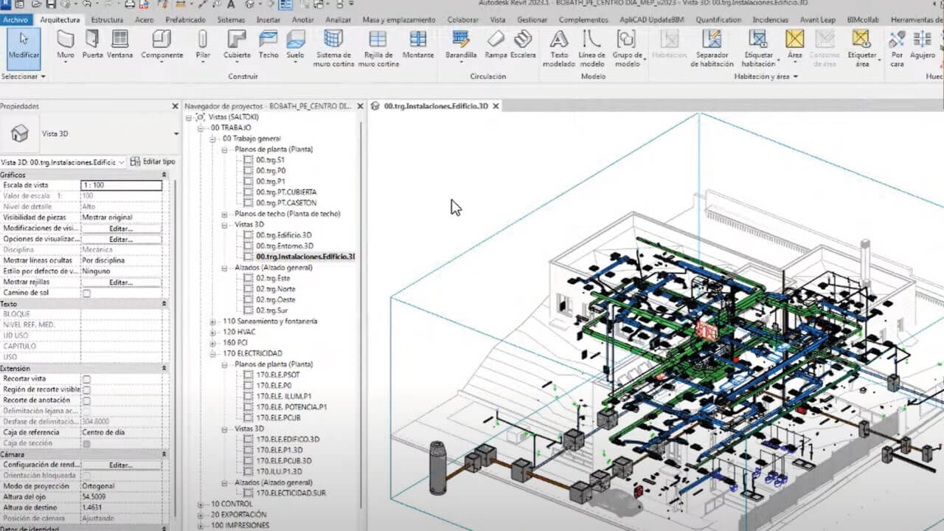The width and height of the screenshot is (944, 531).
Task: Toggle the Camino de sol checkbox
Action: pyautogui.click(x=86, y=294)
